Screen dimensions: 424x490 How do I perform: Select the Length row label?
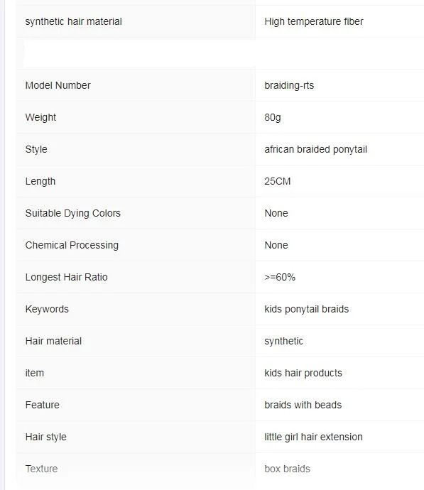pyautogui.click(x=40, y=181)
